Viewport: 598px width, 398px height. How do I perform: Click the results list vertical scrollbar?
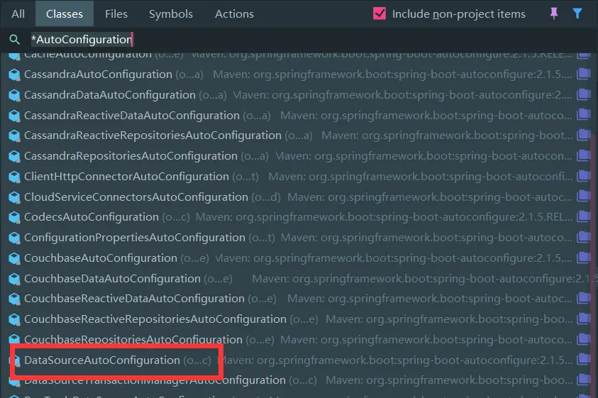click(594, 267)
